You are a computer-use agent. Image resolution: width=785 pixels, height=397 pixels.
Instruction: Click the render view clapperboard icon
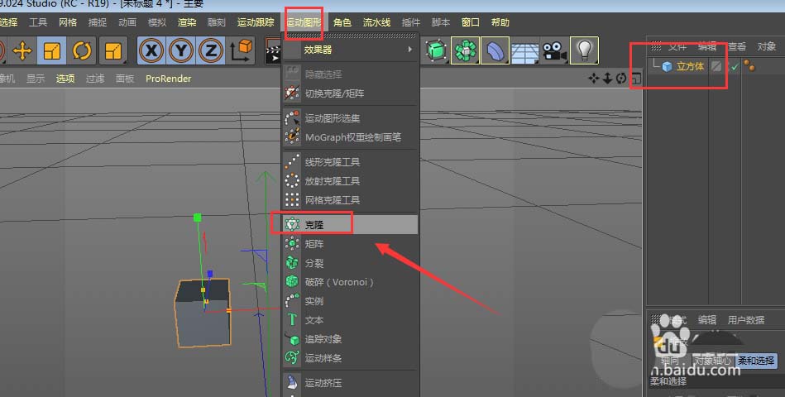point(272,50)
